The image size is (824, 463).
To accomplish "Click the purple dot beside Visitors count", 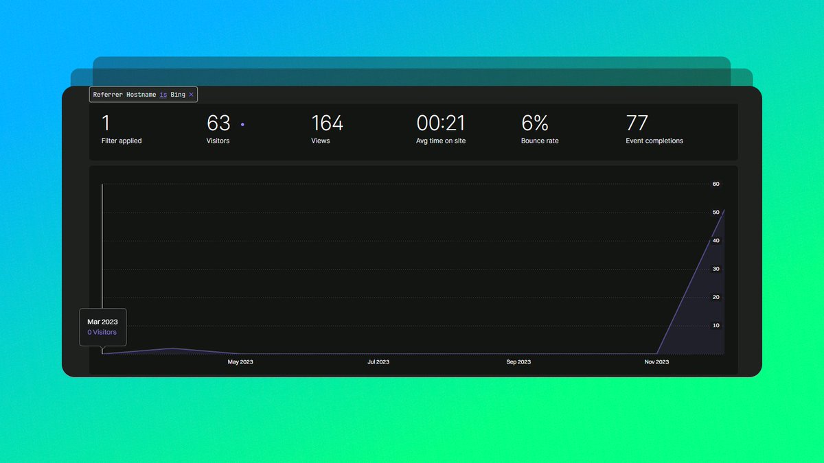I will click(x=242, y=125).
